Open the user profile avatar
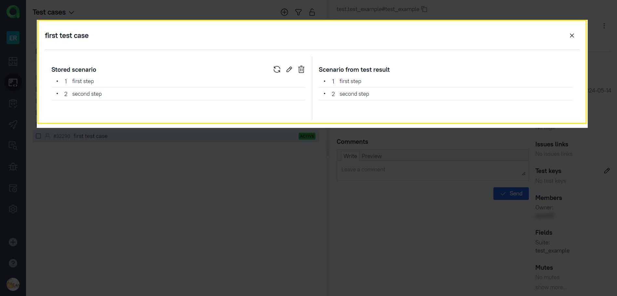Image resolution: width=617 pixels, height=296 pixels. [13, 284]
